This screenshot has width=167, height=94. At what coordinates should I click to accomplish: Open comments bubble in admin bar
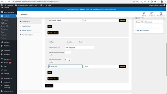tap(42, 5)
